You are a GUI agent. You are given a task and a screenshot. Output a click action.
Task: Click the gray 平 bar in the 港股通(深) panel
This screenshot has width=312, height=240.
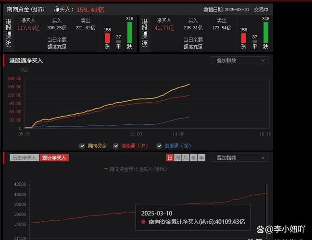click(x=255, y=42)
